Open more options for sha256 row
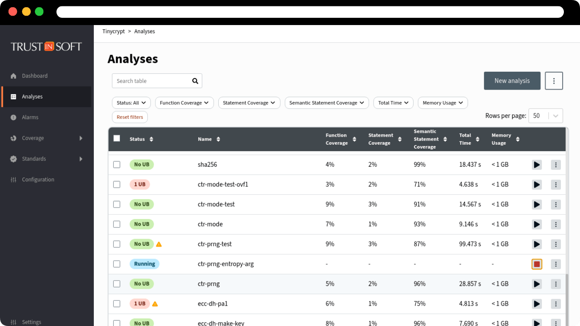Screen dimensions: 580x326 click(556, 165)
